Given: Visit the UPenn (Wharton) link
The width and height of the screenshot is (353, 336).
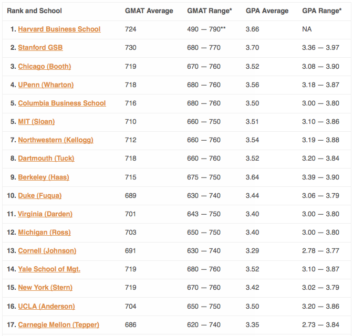Looking at the screenshot, I should point(46,85).
